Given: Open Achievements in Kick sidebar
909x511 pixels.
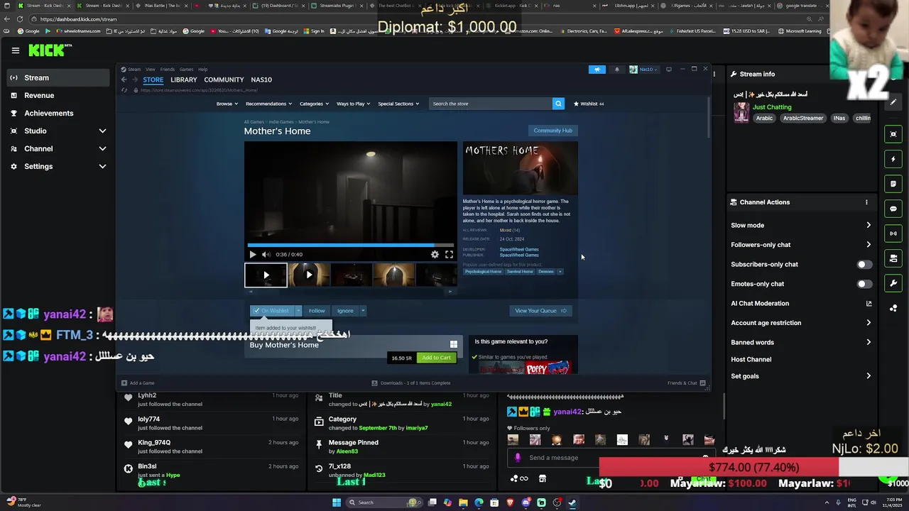Looking at the screenshot, I should click(x=58, y=113).
